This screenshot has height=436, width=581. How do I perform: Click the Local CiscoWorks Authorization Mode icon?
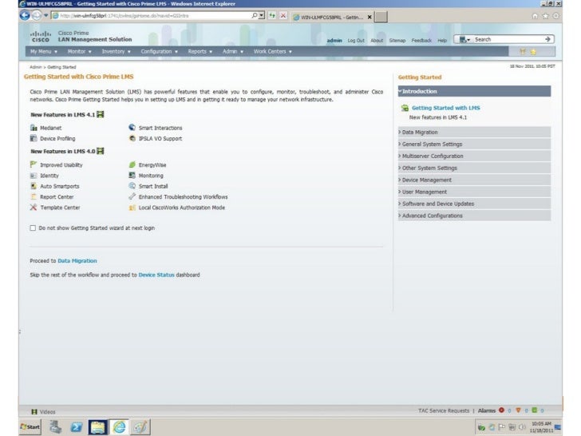132,208
